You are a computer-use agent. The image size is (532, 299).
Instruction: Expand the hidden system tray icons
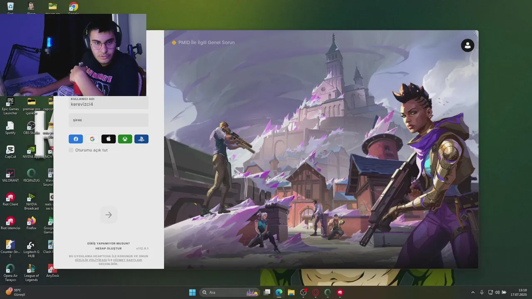473,292
